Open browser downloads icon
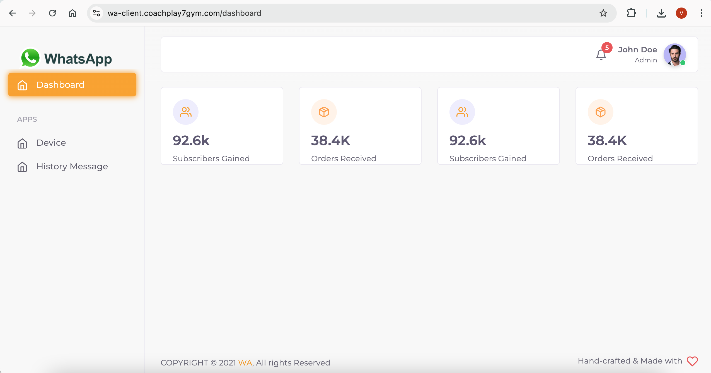 click(x=661, y=13)
